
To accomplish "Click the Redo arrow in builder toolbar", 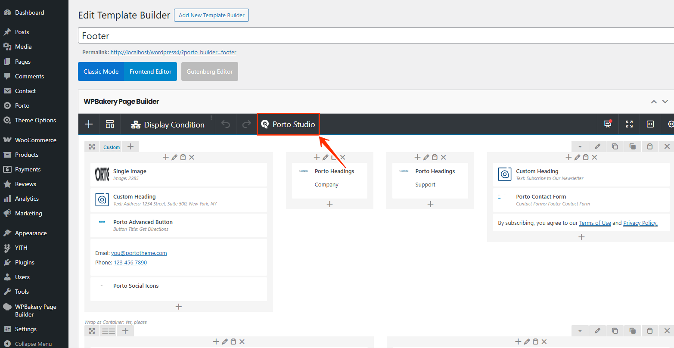I will point(246,124).
